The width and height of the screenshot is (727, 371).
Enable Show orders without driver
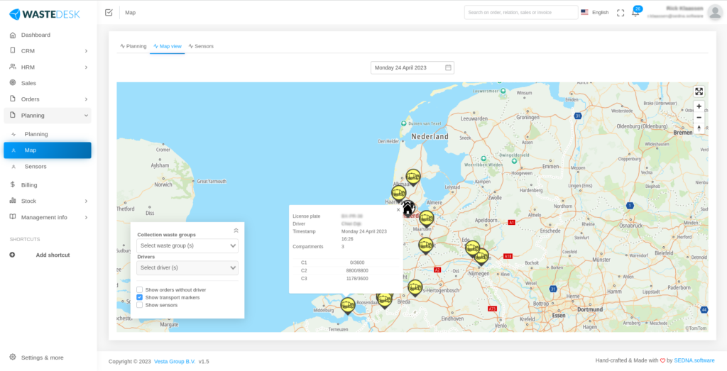coord(140,289)
